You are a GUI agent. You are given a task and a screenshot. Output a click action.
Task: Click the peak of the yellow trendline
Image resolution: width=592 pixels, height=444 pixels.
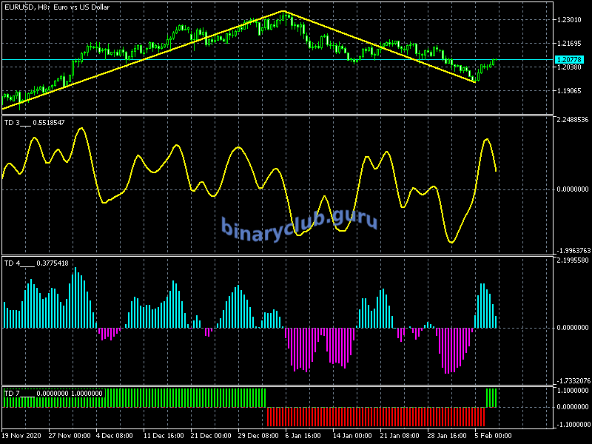coord(284,11)
